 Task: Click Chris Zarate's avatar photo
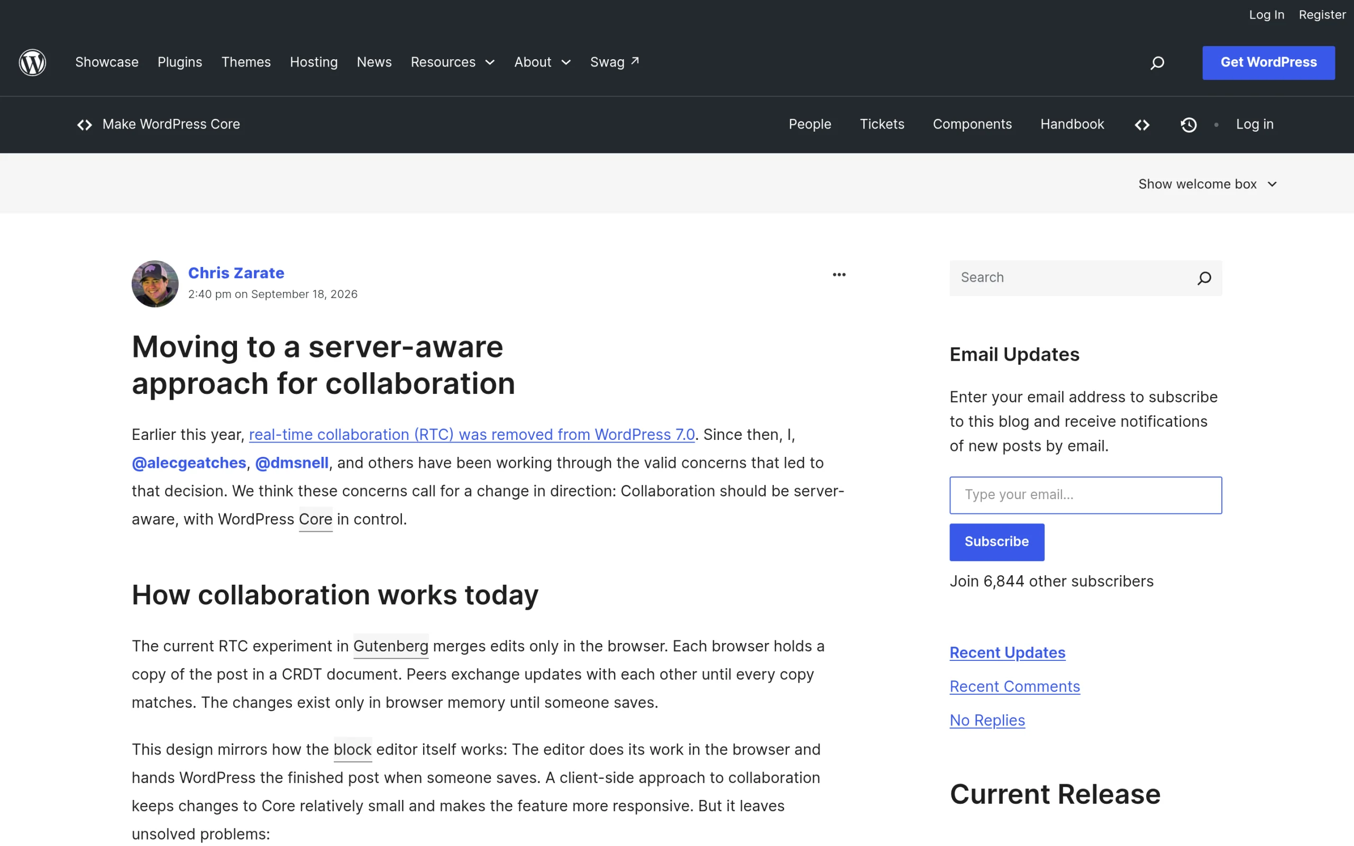(x=155, y=284)
